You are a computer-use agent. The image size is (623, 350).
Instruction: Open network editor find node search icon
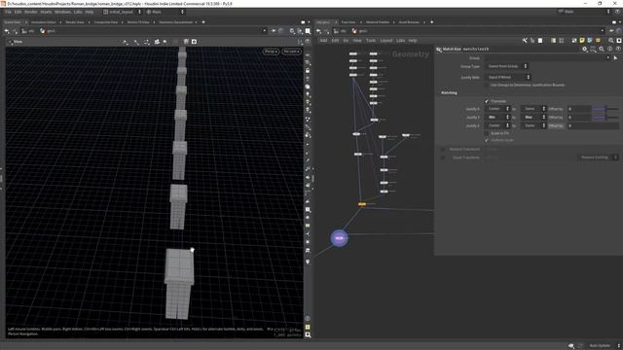611,41
